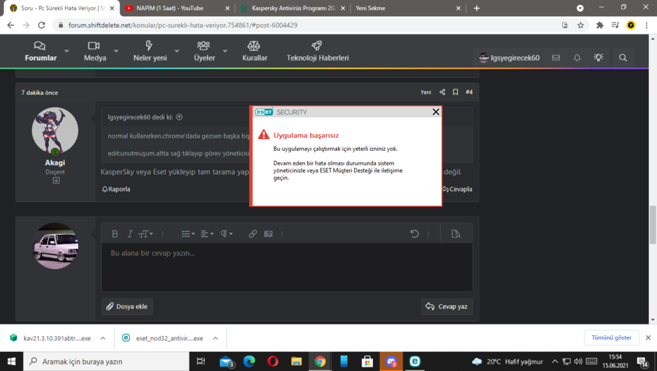Toggle italic formatting in reply editor

coord(130,234)
